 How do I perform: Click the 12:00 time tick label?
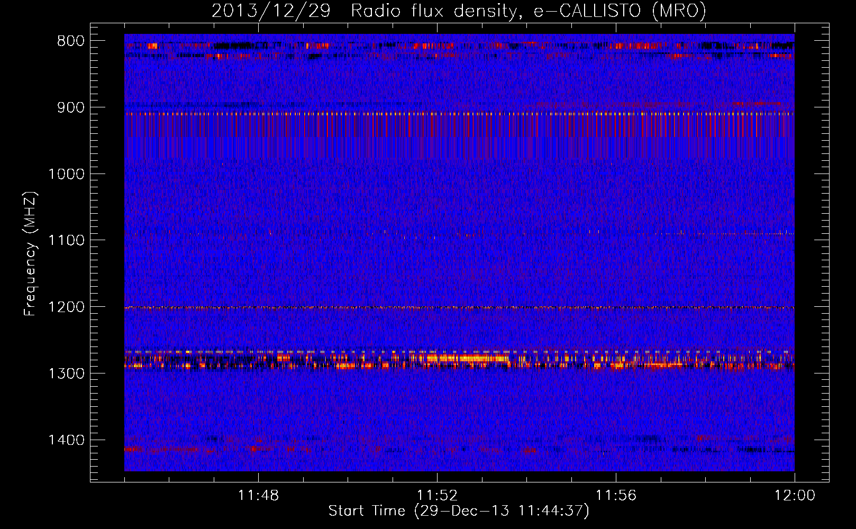tap(795, 496)
